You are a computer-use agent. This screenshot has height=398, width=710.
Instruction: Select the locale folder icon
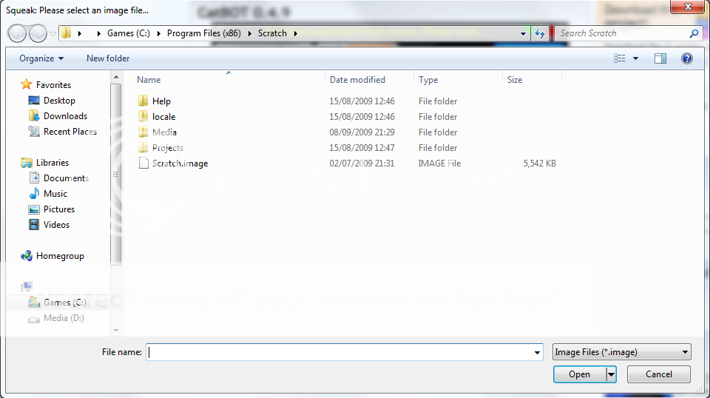pyautogui.click(x=143, y=116)
